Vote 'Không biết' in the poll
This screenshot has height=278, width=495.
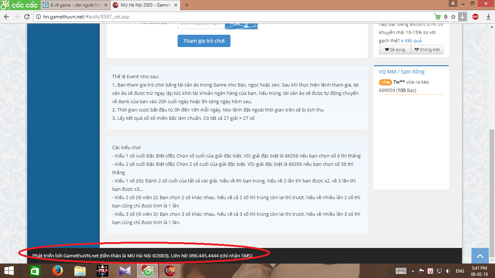pyautogui.click(x=427, y=50)
